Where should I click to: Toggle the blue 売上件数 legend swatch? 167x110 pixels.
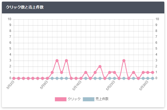[89, 99]
